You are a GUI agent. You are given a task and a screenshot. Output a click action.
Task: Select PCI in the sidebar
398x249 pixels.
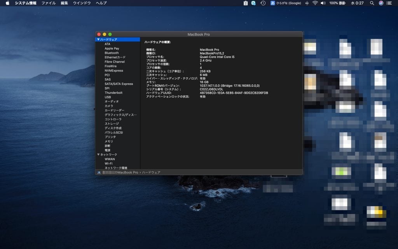tap(107, 75)
